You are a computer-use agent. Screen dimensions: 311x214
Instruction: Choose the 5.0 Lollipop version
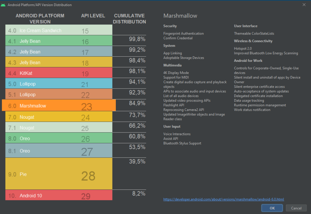(59, 84)
